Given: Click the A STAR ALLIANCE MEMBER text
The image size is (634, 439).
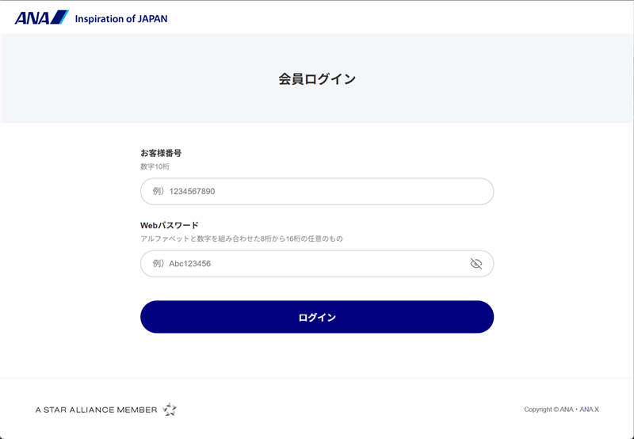Looking at the screenshot, I should pyautogui.click(x=96, y=410).
